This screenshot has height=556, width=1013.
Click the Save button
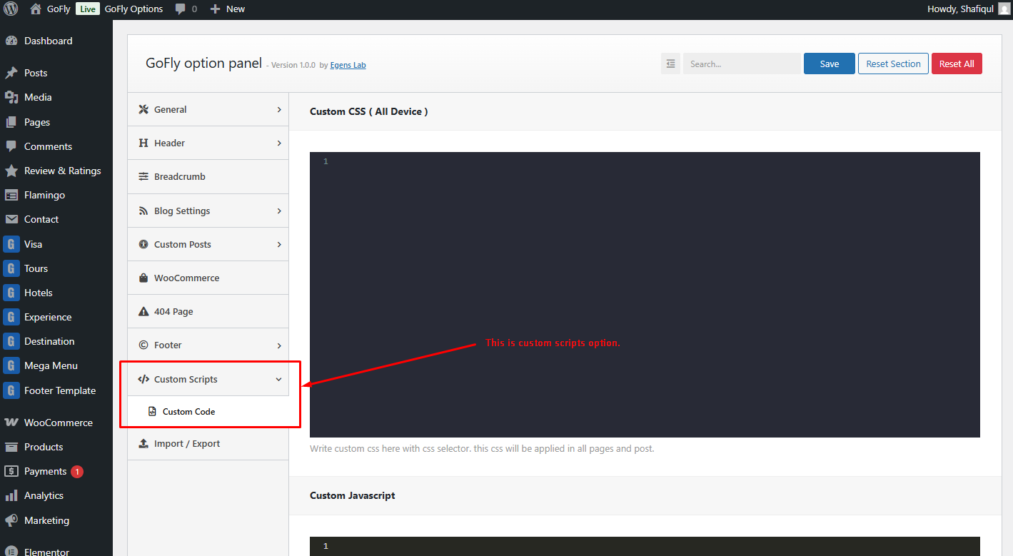tap(830, 64)
